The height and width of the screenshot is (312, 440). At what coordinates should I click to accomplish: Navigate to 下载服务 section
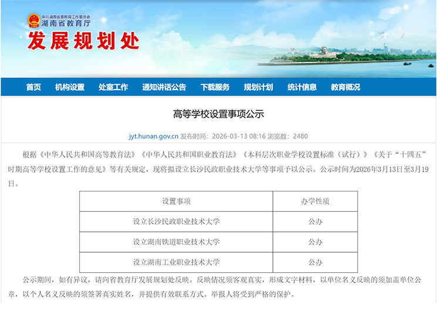[x=215, y=87]
